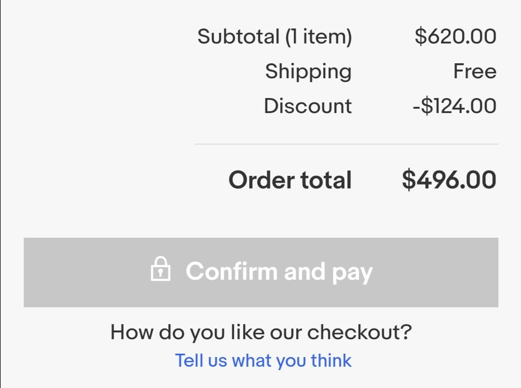Click the word think in the feedback link
Viewport: 521px width, 388px height.
click(x=331, y=360)
